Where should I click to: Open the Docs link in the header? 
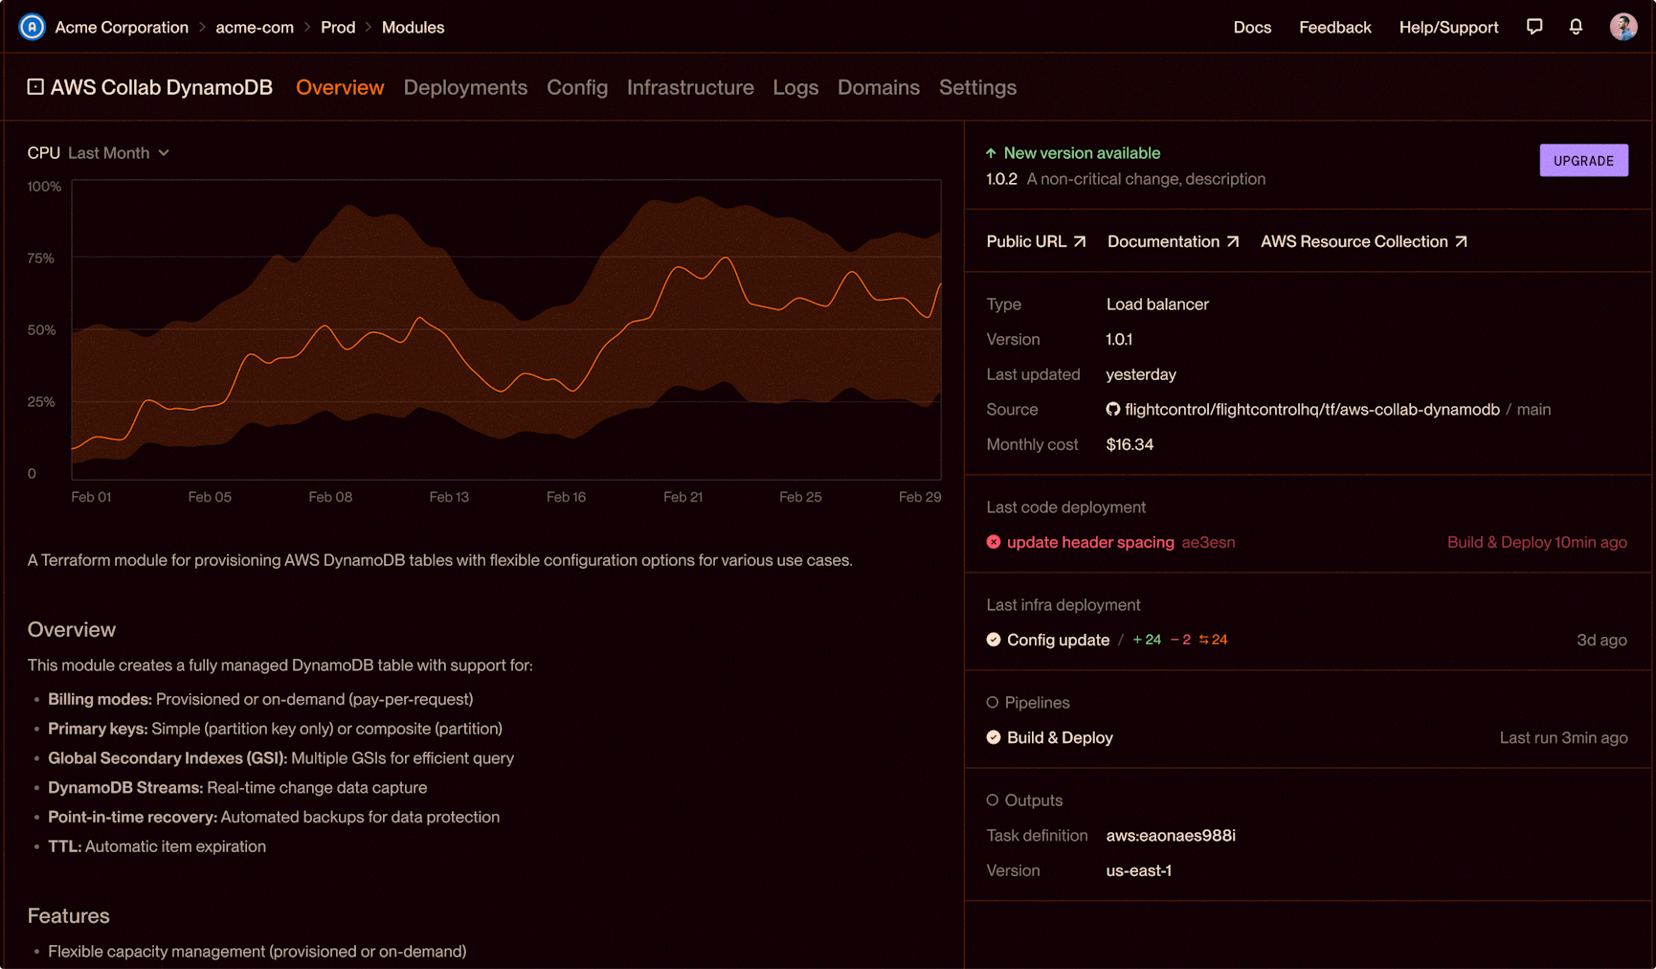[1252, 27]
